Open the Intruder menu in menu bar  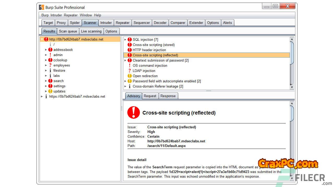coord(56,15)
